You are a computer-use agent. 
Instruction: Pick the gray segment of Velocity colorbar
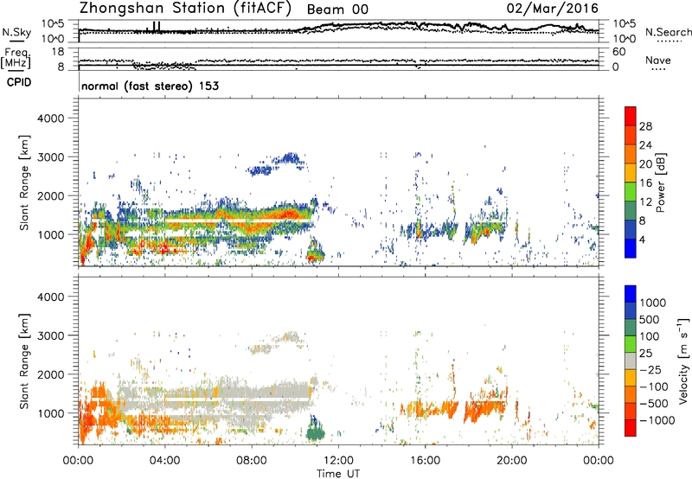click(631, 361)
